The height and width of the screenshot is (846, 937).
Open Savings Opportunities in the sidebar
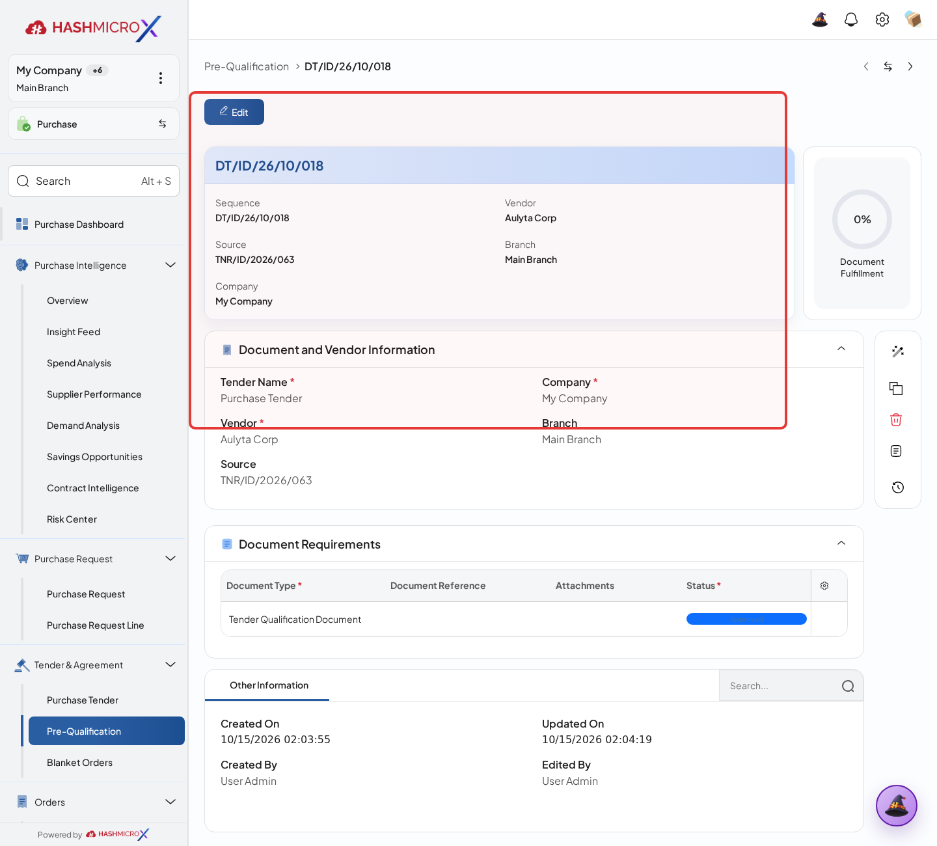(94, 457)
